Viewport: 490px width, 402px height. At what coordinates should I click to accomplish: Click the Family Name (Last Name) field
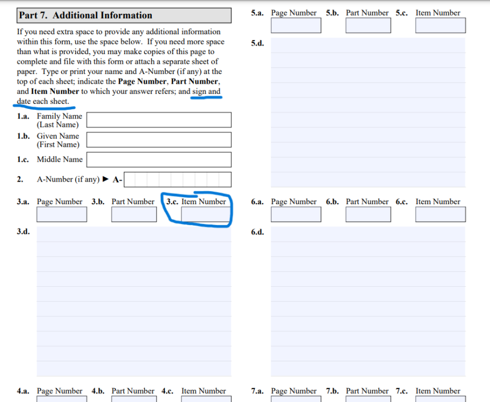159,120
